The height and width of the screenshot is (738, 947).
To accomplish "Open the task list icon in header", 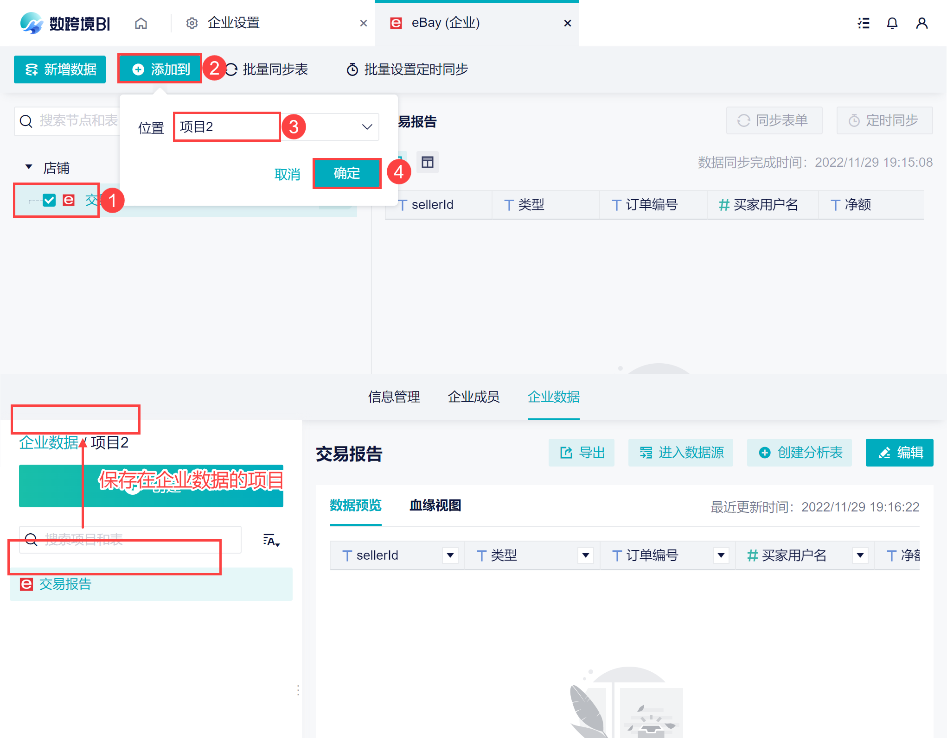I will (x=863, y=23).
